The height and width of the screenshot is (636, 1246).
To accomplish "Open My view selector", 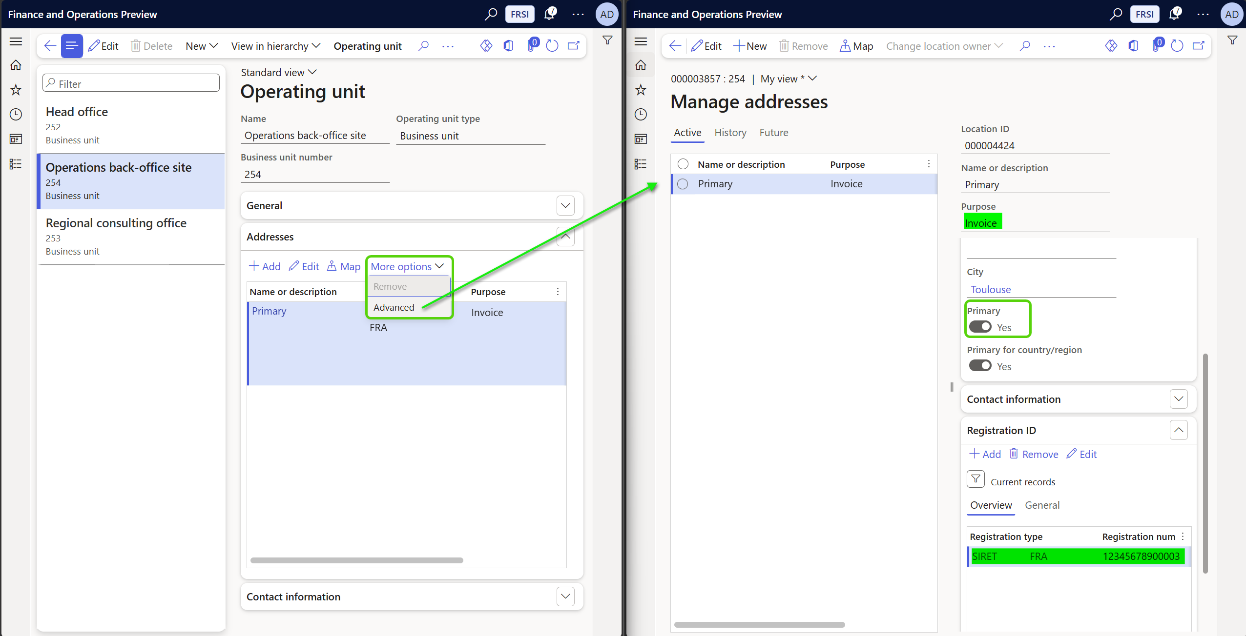I will click(789, 79).
